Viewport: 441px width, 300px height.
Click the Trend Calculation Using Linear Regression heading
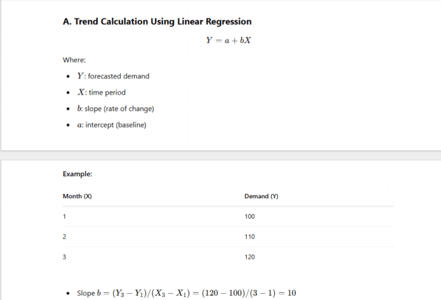pos(157,22)
